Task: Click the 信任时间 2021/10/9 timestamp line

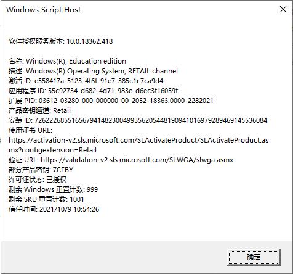Action: click(54, 209)
